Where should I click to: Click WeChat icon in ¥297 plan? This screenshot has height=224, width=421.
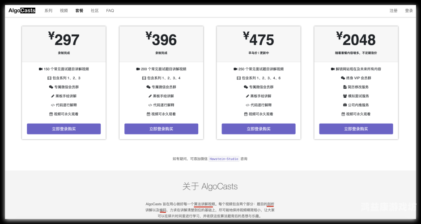51,87
